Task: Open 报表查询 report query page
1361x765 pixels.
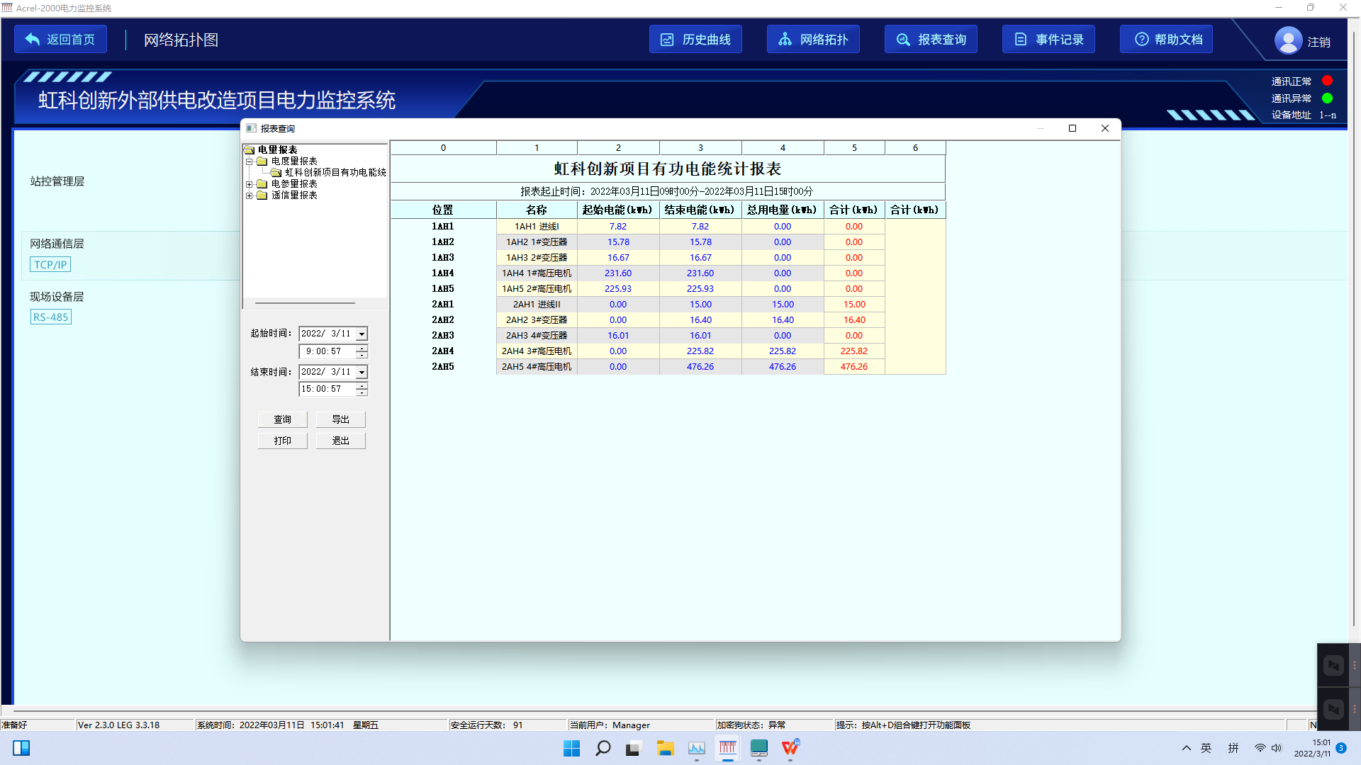Action: (931, 40)
